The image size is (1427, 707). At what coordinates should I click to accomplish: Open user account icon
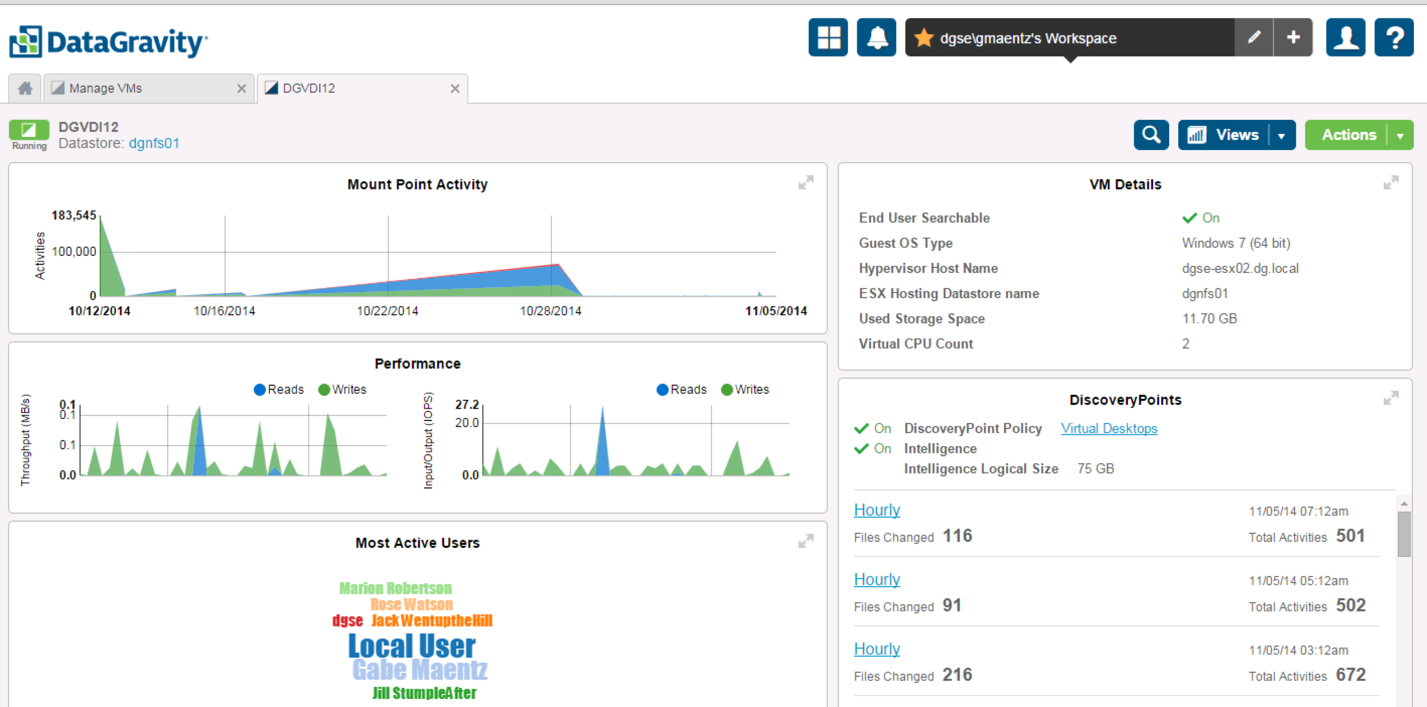tap(1345, 38)
